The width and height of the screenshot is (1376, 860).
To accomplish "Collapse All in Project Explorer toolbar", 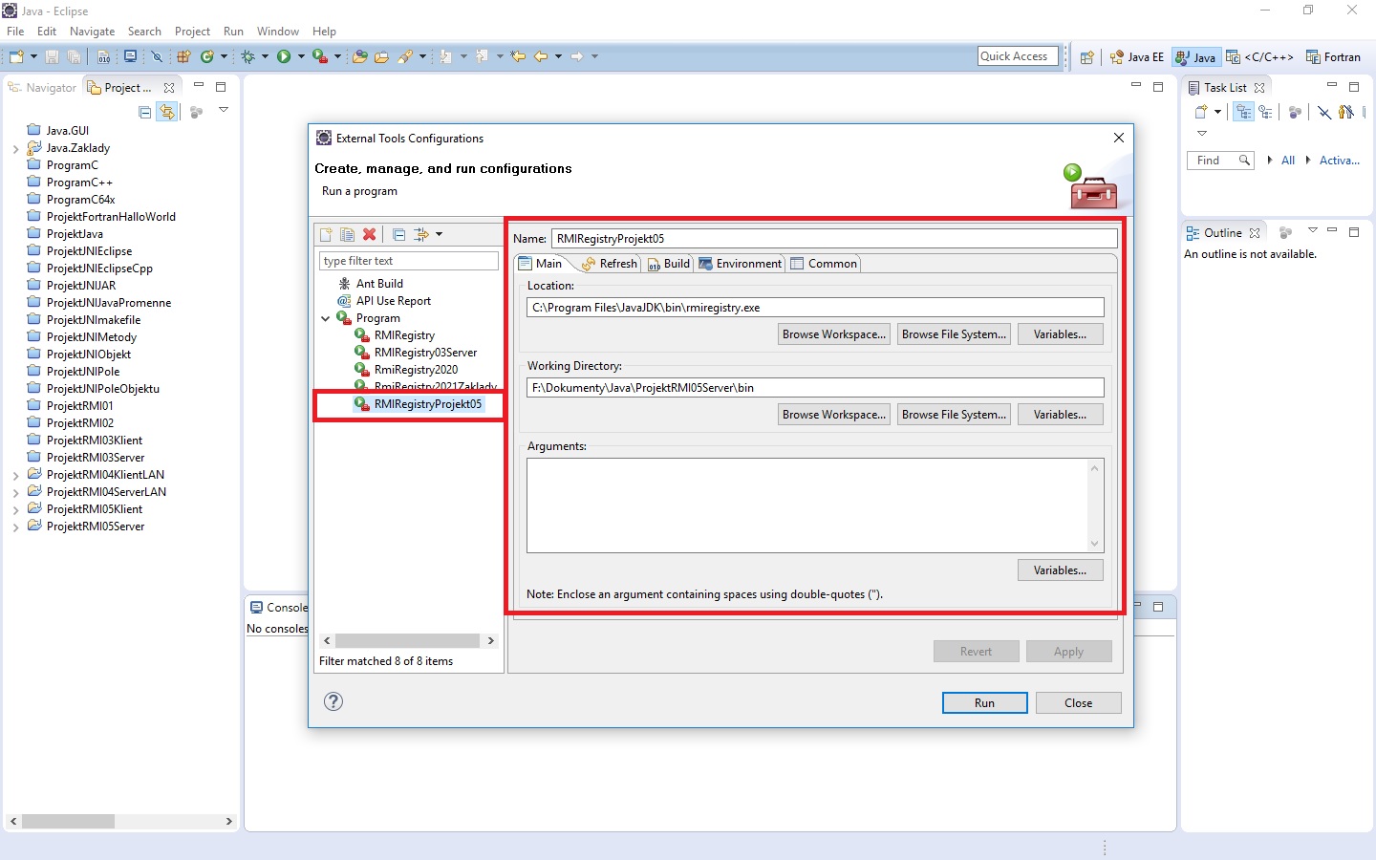I will [x=145, y=112].
